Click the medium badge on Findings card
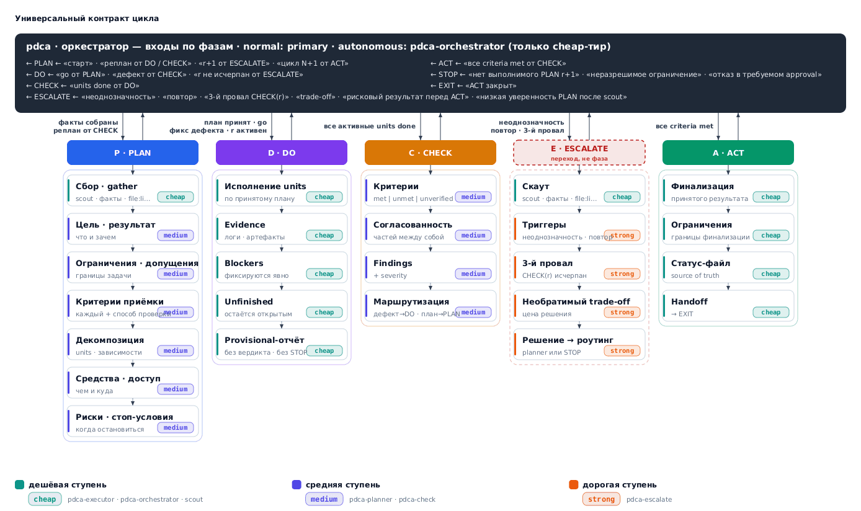The height and width of the screenshot is (511, 861). coord(473,273)
